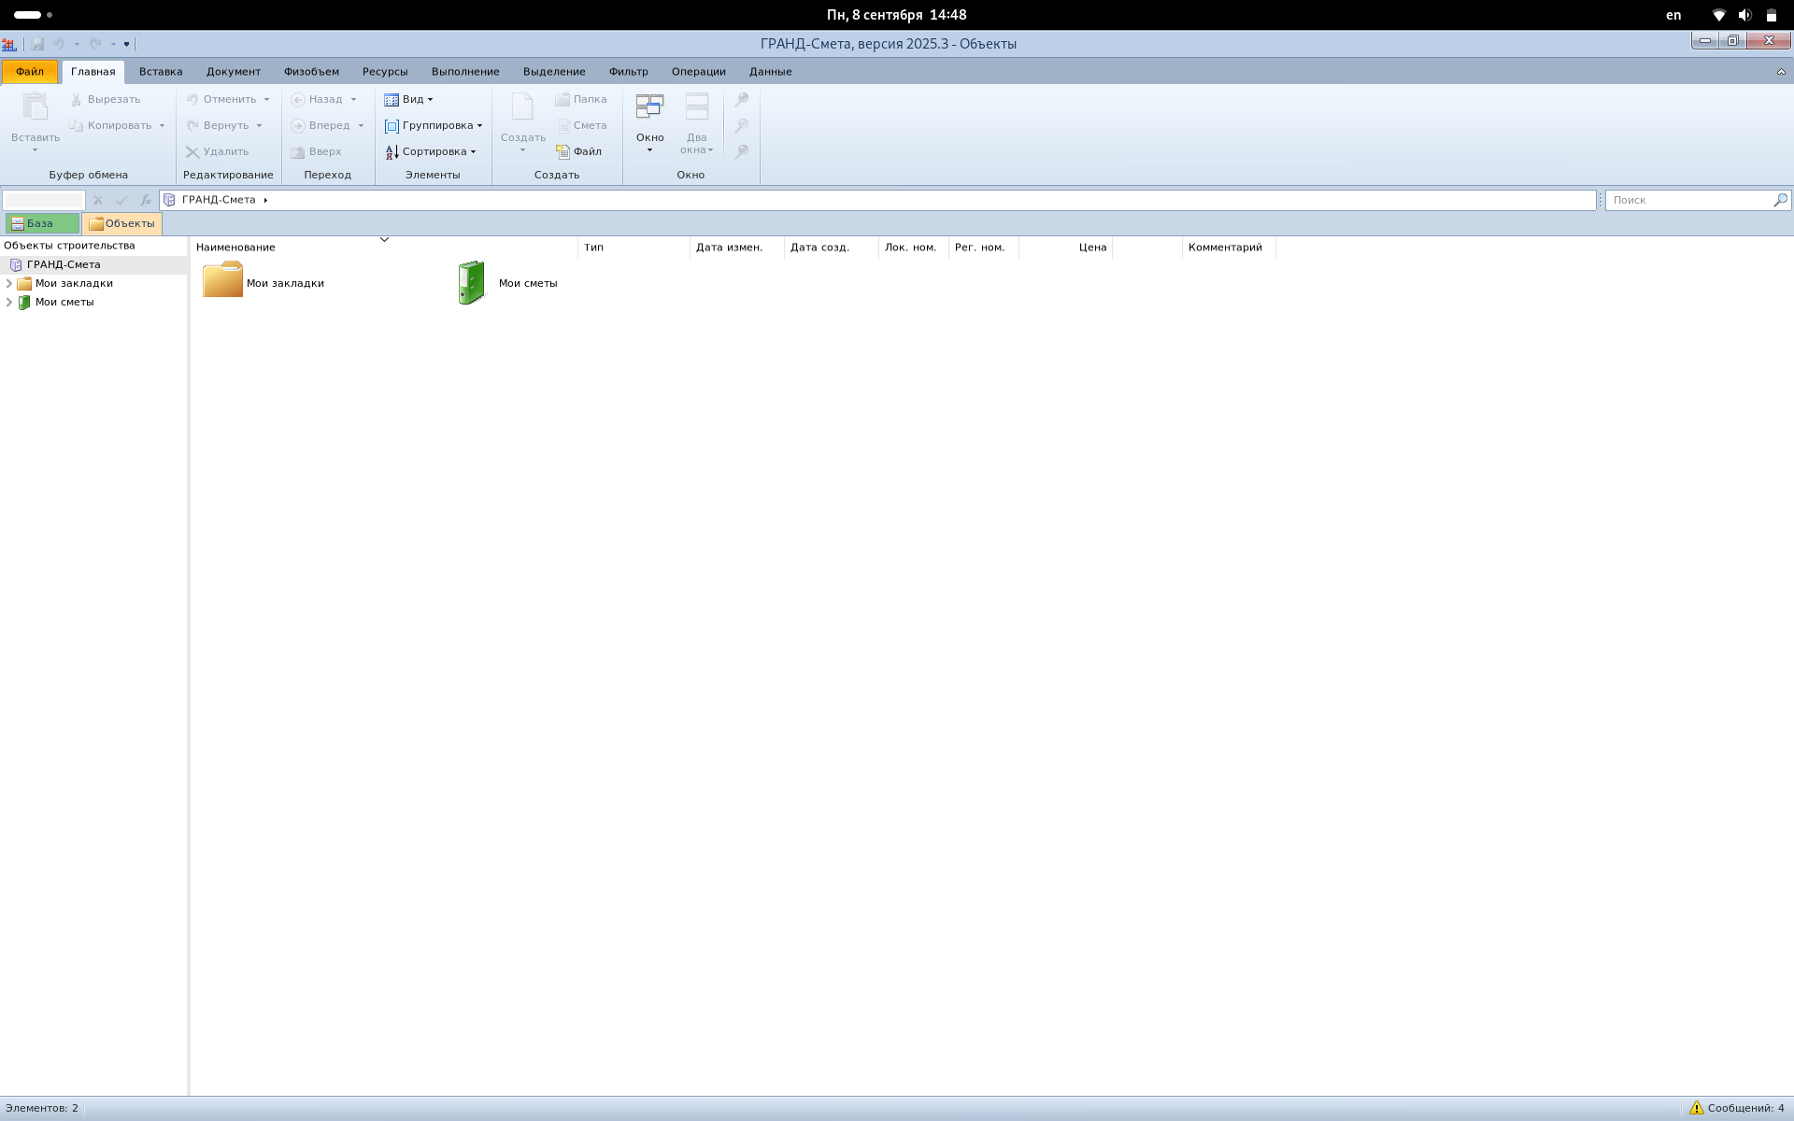The width and height of the screenshot is (1794, 1121).
Task: Open the Группировка dropdown
Action: point(434,125)
